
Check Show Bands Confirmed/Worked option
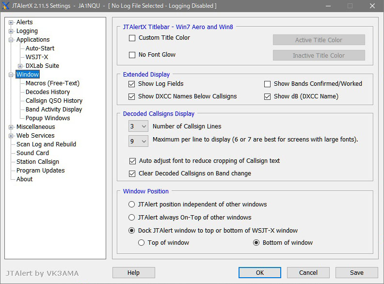point(267,84)
